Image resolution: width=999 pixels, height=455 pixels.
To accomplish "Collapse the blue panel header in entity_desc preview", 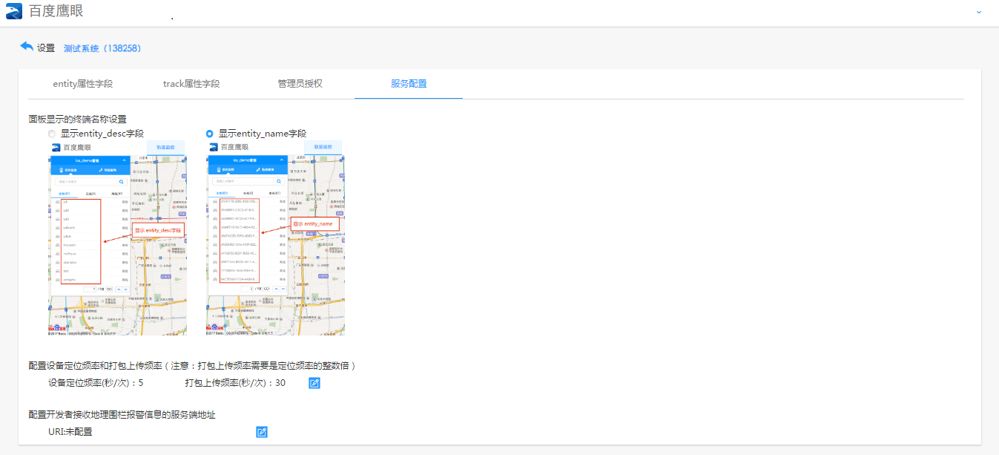I will [x=123, y=160].
